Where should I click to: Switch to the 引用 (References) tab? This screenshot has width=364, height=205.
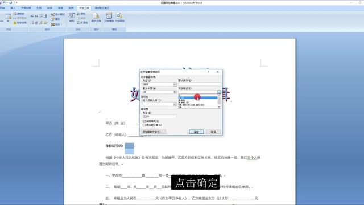point(39,8)
